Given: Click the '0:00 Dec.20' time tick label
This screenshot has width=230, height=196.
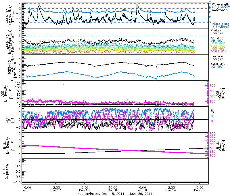Looking at the screenshot, I should pyautogui.click(x=199, y=189).
